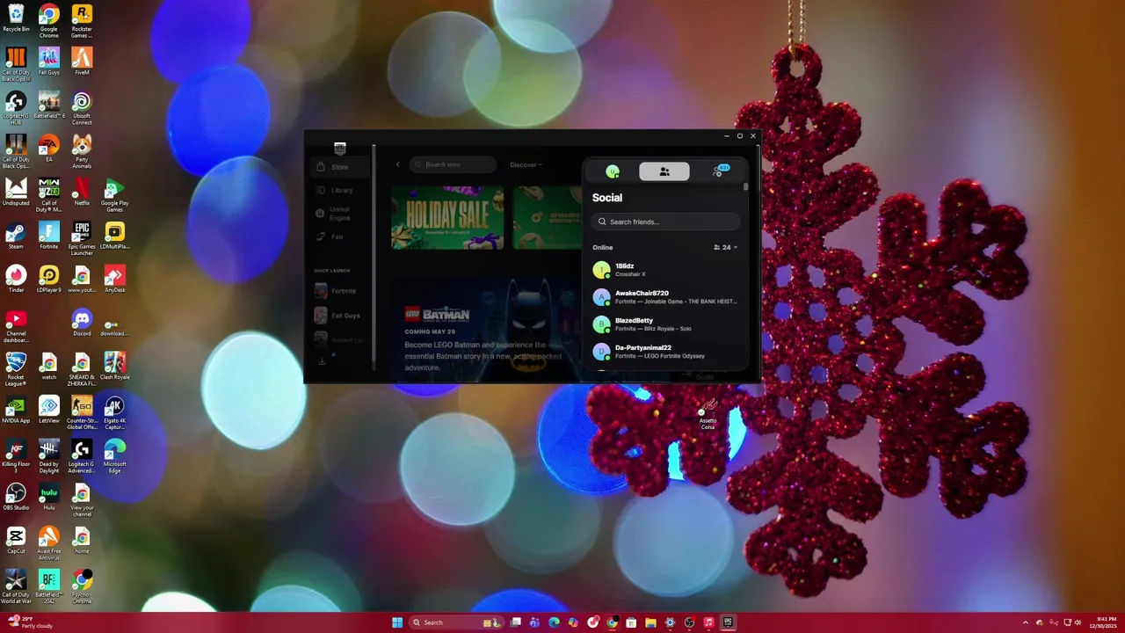Open LDPlayer 9 desktop icon
The image size is (1125, 633).
tap(48, 278)
